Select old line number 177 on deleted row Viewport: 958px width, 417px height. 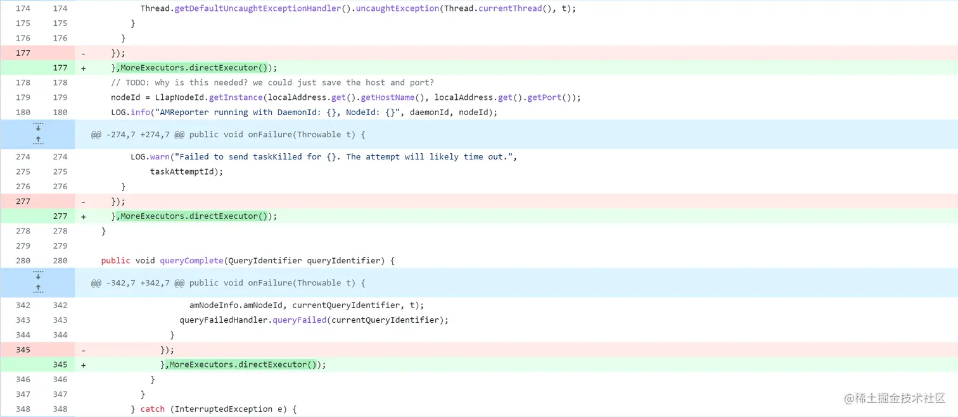point(23,53)
